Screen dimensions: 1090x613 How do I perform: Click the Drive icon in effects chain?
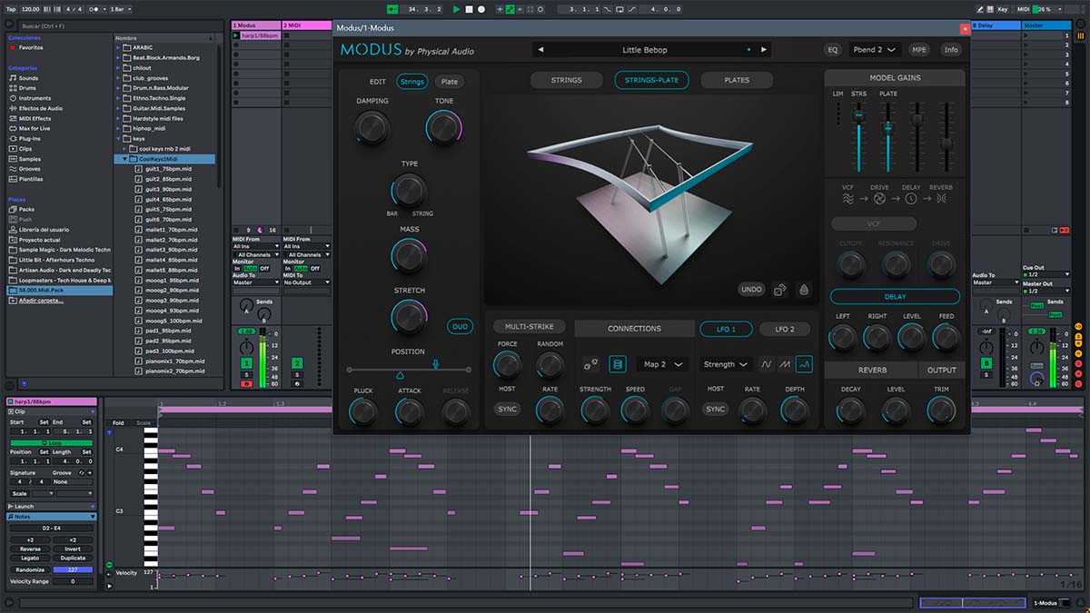pos(880,199)
